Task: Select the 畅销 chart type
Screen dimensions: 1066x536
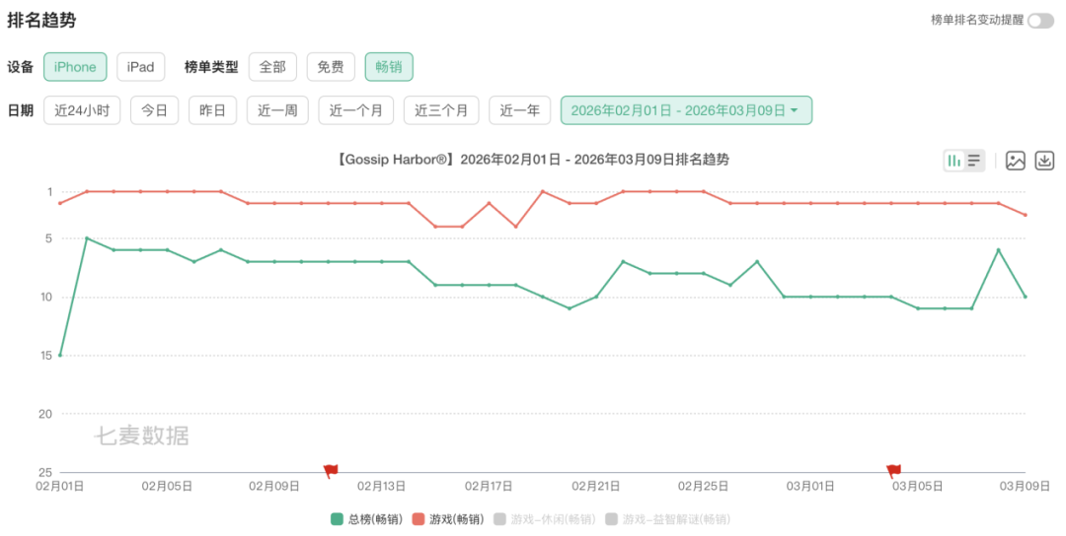Action: (389, 67)
